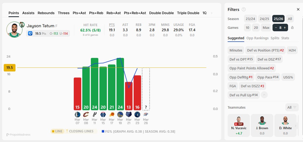Screen dimensions: 303x142
Task: Click the lock icon beside games counter
Action: click(292, 27)
